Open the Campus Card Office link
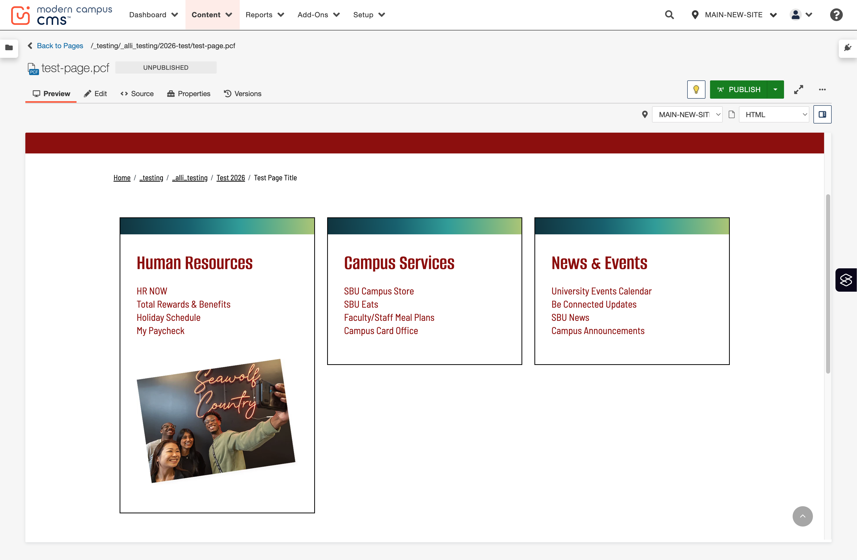Viewport: 857px width, 560px height. (x=381, y=331)
